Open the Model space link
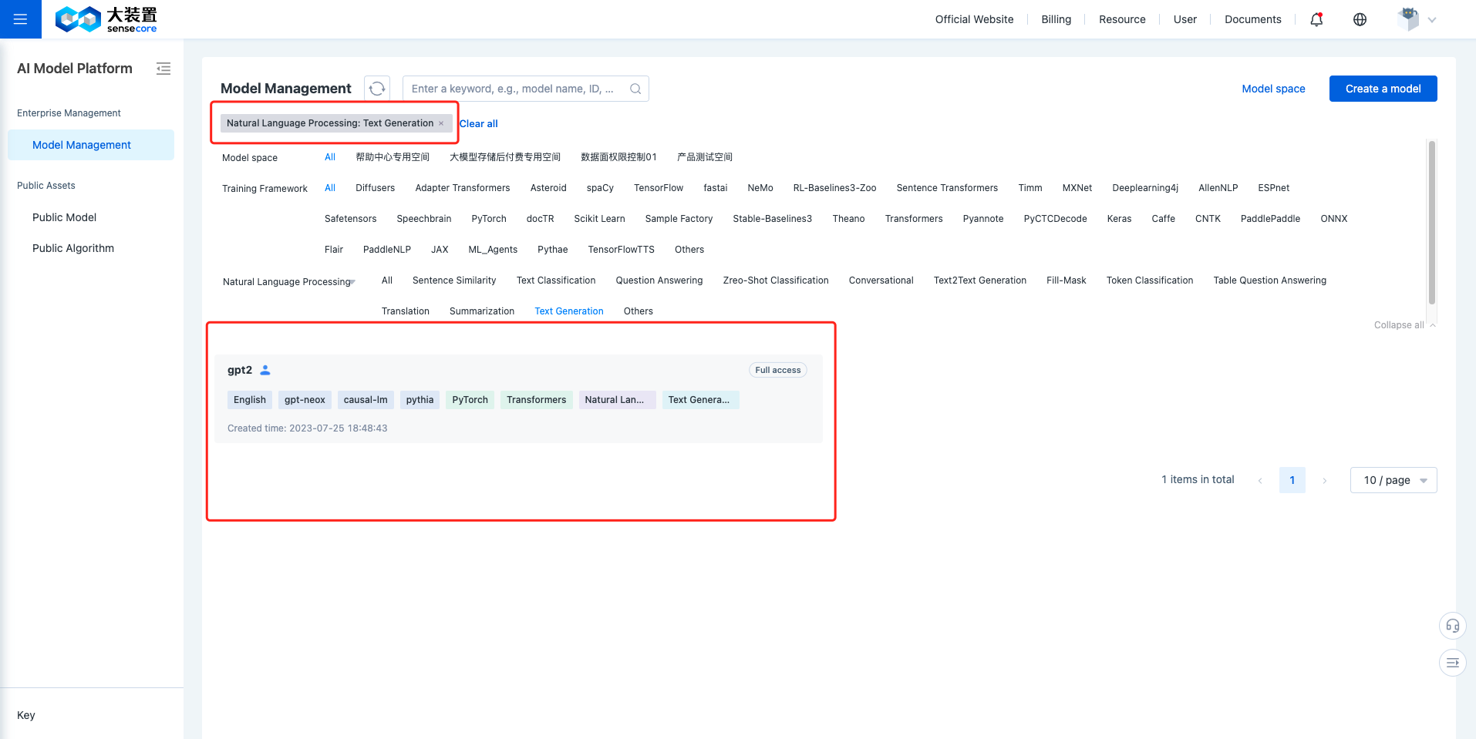 coord(1273,89)
